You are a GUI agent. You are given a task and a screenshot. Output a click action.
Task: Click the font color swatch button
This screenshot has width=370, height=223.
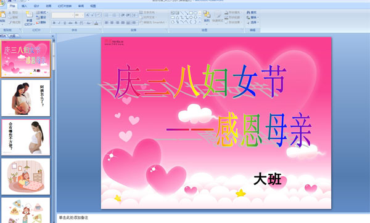tap(96, 23)
